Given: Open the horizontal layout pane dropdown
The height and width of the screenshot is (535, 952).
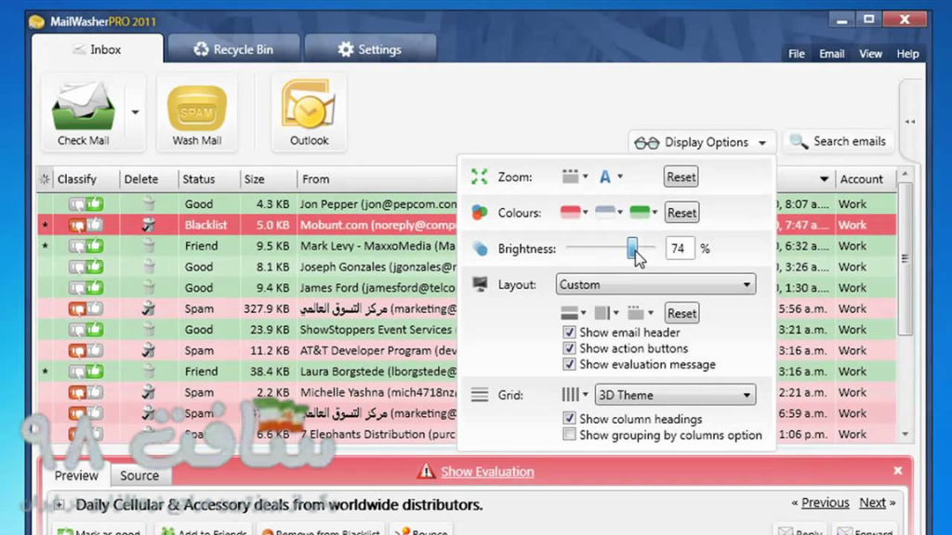Looking at the screenshot, I should click(573, 313).
